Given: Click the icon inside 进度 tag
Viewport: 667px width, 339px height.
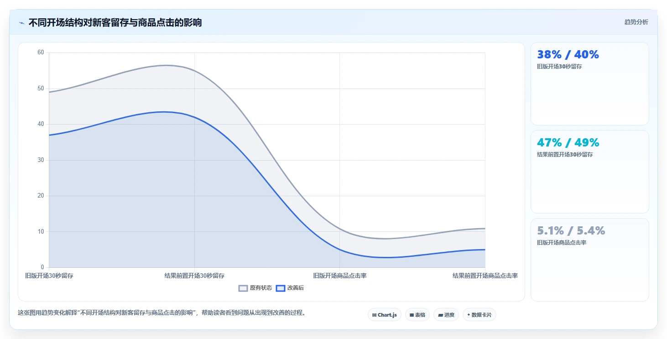Looking at the screenshot, I should [440, 315].
